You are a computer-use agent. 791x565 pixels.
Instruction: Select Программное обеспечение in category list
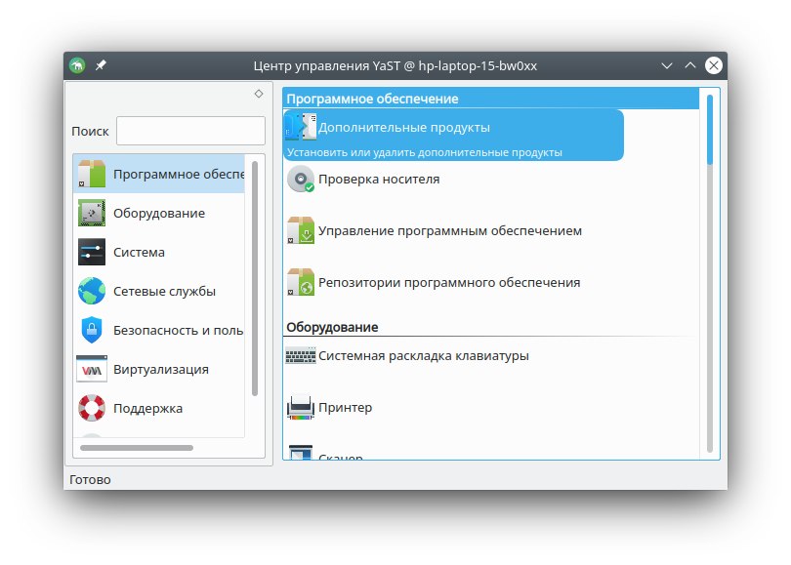pyautogui.click(x=159, y=174)
